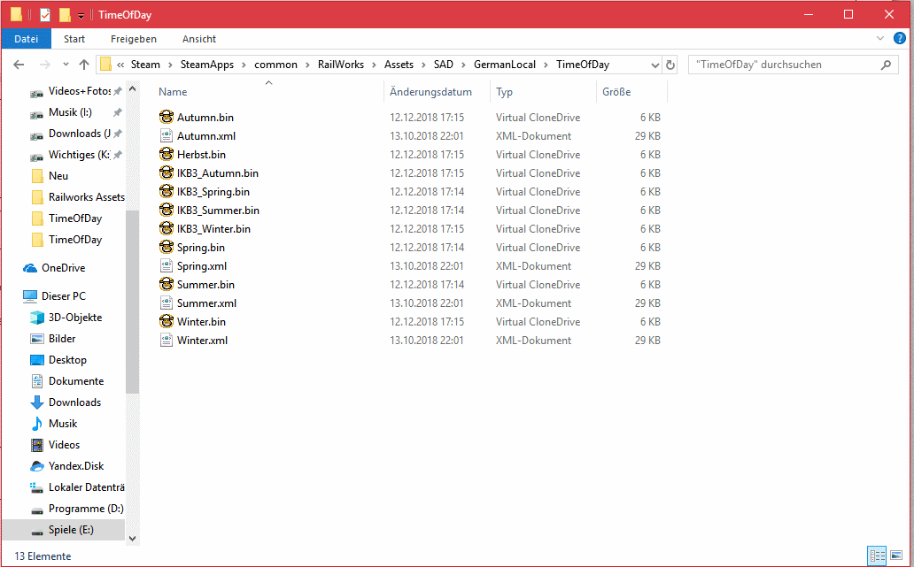Open the Autumn.bin file icon

coord(167,117)
